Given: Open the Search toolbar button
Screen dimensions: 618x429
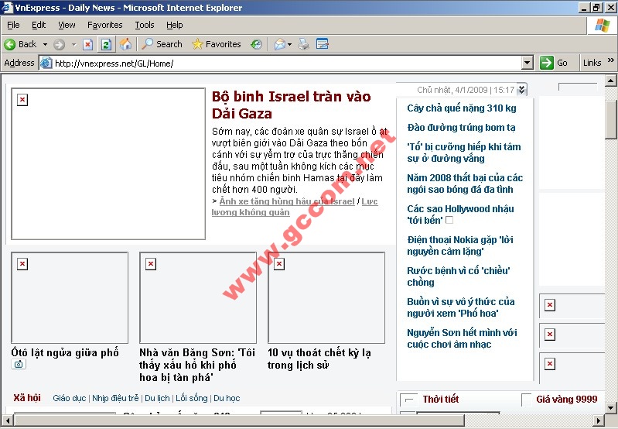Looking at the screenshot, I should [162, 44].
